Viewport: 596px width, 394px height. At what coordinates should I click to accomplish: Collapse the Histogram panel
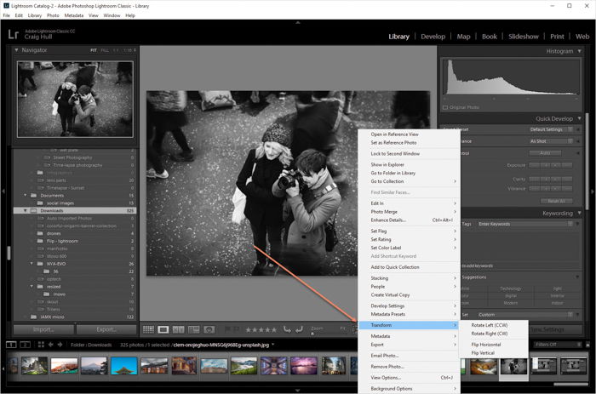[x=579, y=51]
